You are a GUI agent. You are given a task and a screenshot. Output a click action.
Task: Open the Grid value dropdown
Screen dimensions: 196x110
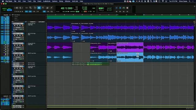point(112,8)
